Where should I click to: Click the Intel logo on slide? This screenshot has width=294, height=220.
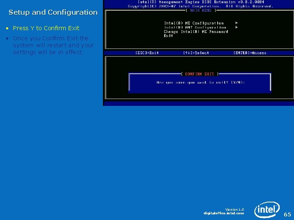point(267,210)
